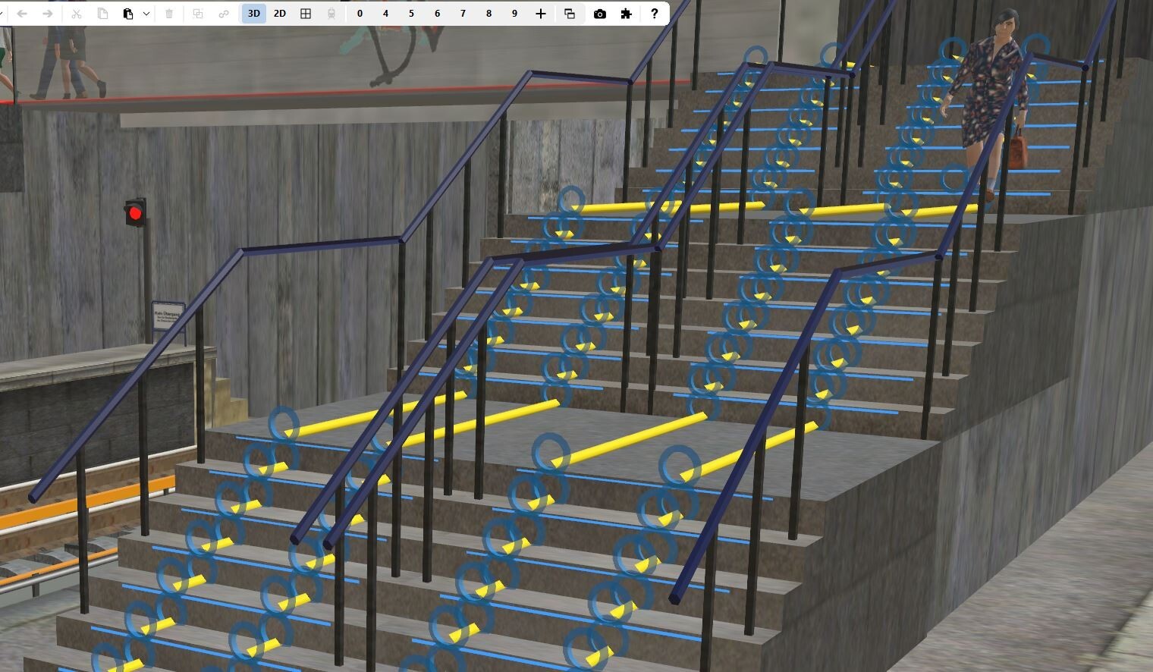Screen dimensions: 1153x672
Task: Open the plugins puzzle icon
Action: tap(626, 14)
